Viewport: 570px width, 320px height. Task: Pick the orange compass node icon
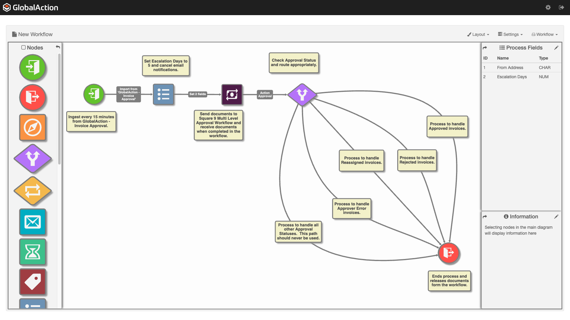pos(32,127)
